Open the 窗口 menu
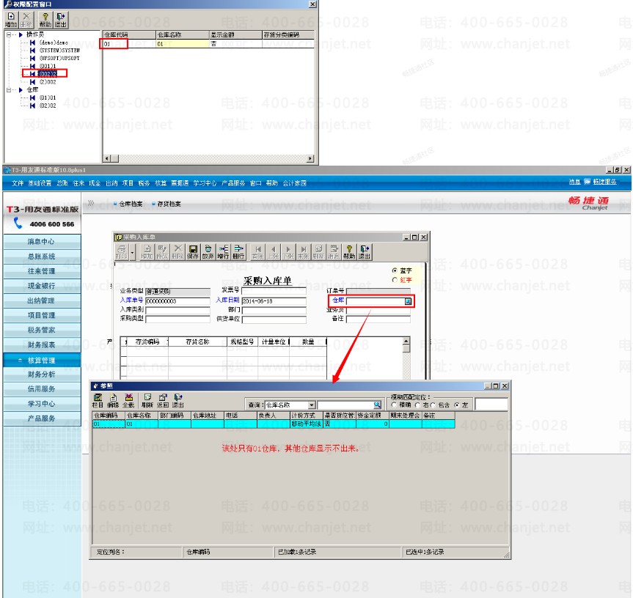Image resolution: width=633 pixels, height=598 pixels. click(255, 183)
